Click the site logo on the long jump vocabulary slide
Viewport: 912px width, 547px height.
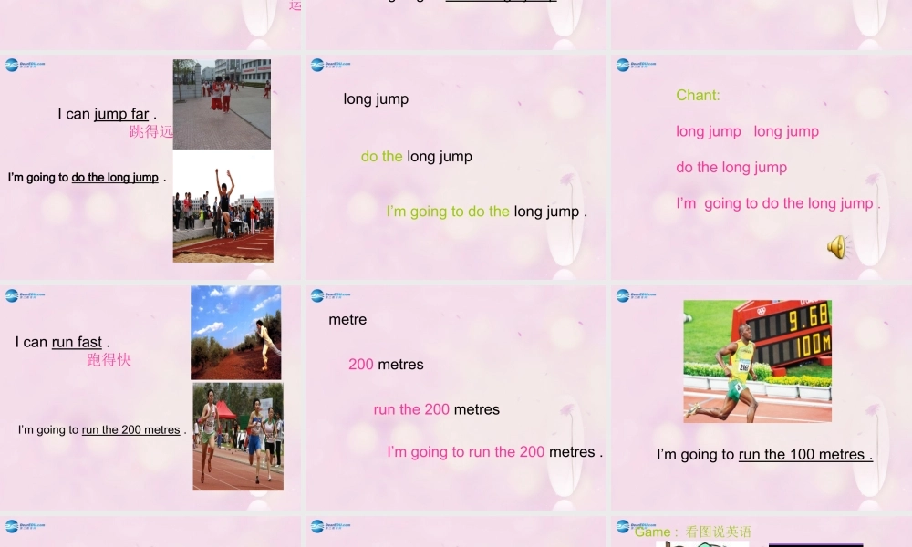point(330,65)
